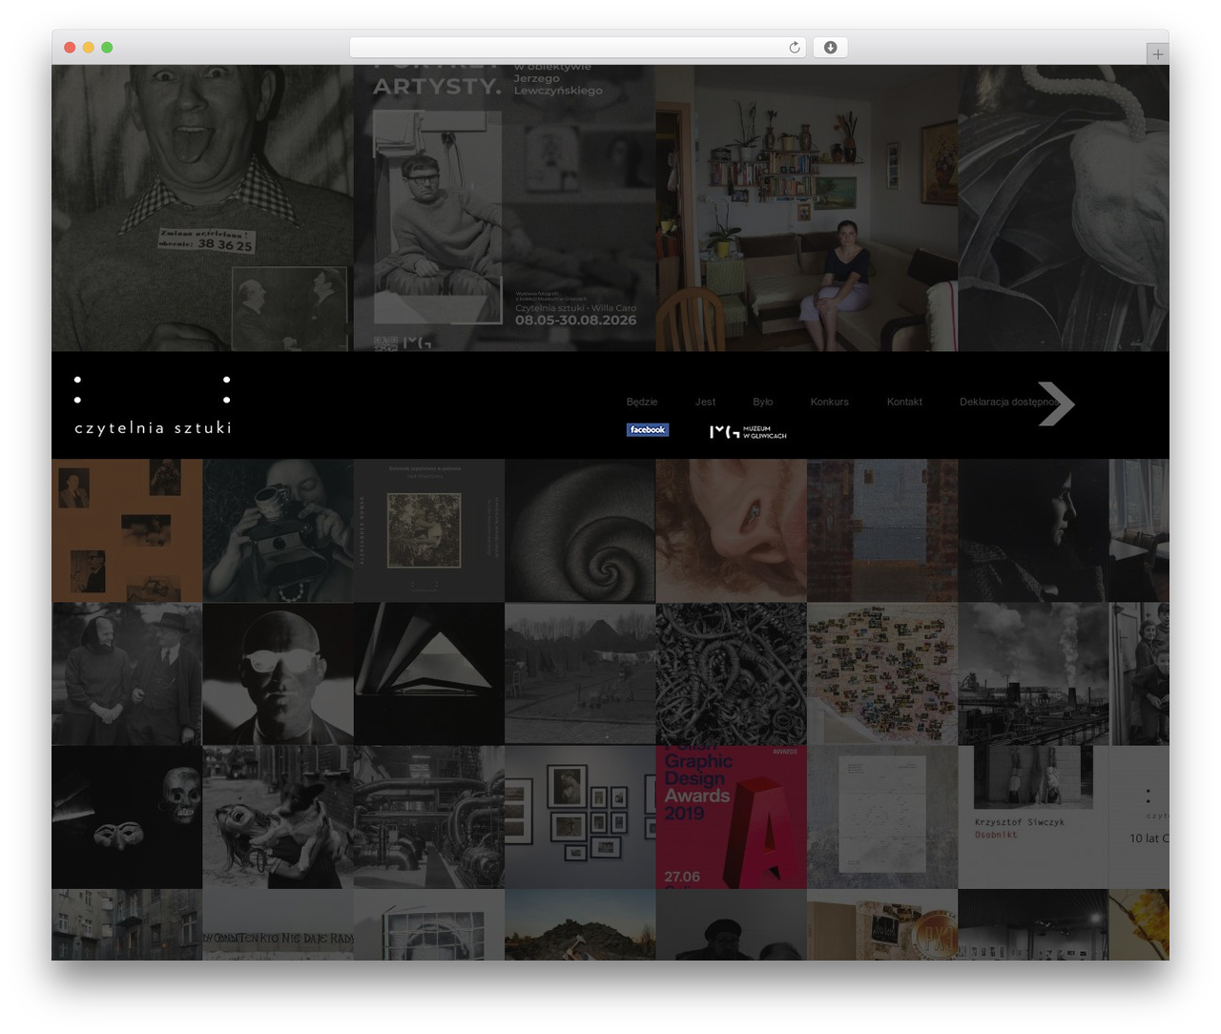The height and width of the screenshot is (1034, 1221).
Task: Open the dog and masked child photo
Action: coord(278,817)
